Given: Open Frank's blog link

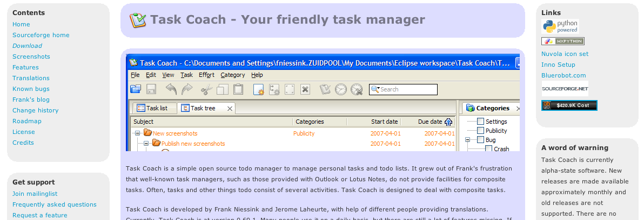Looking at the screenshot, I should coord(31,100).
